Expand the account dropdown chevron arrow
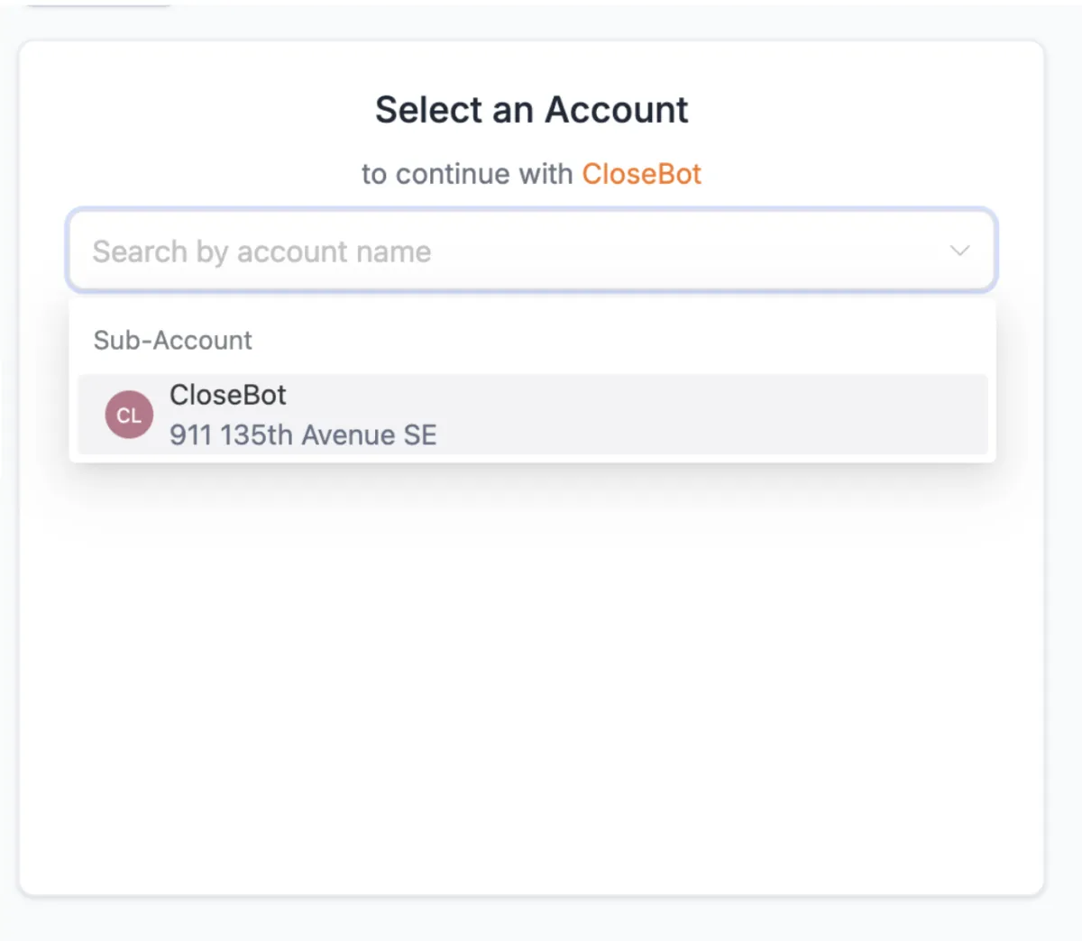This screenshot has height=941, width=1082. point(959,251)
